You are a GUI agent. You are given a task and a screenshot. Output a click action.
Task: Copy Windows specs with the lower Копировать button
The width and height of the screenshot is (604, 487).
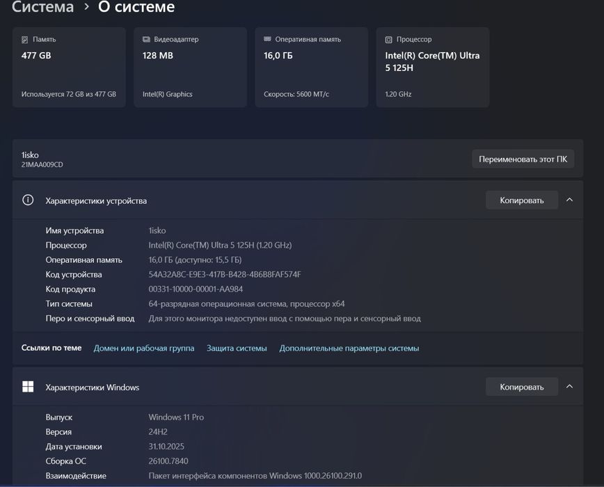pyautogui.click(x=521, y=387)
